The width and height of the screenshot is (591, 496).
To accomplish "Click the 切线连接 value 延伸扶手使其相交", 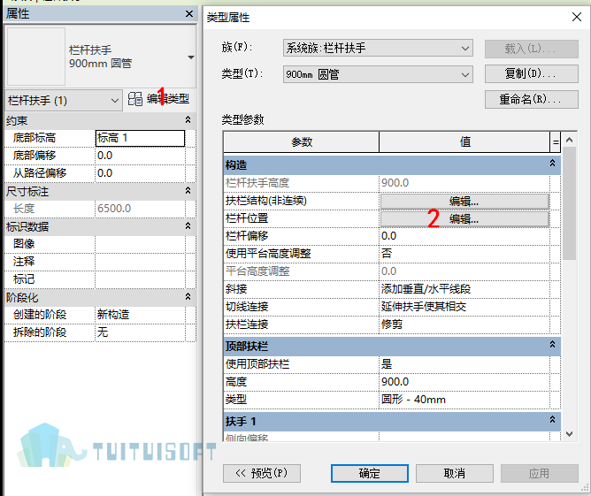I will pos(464,307).
